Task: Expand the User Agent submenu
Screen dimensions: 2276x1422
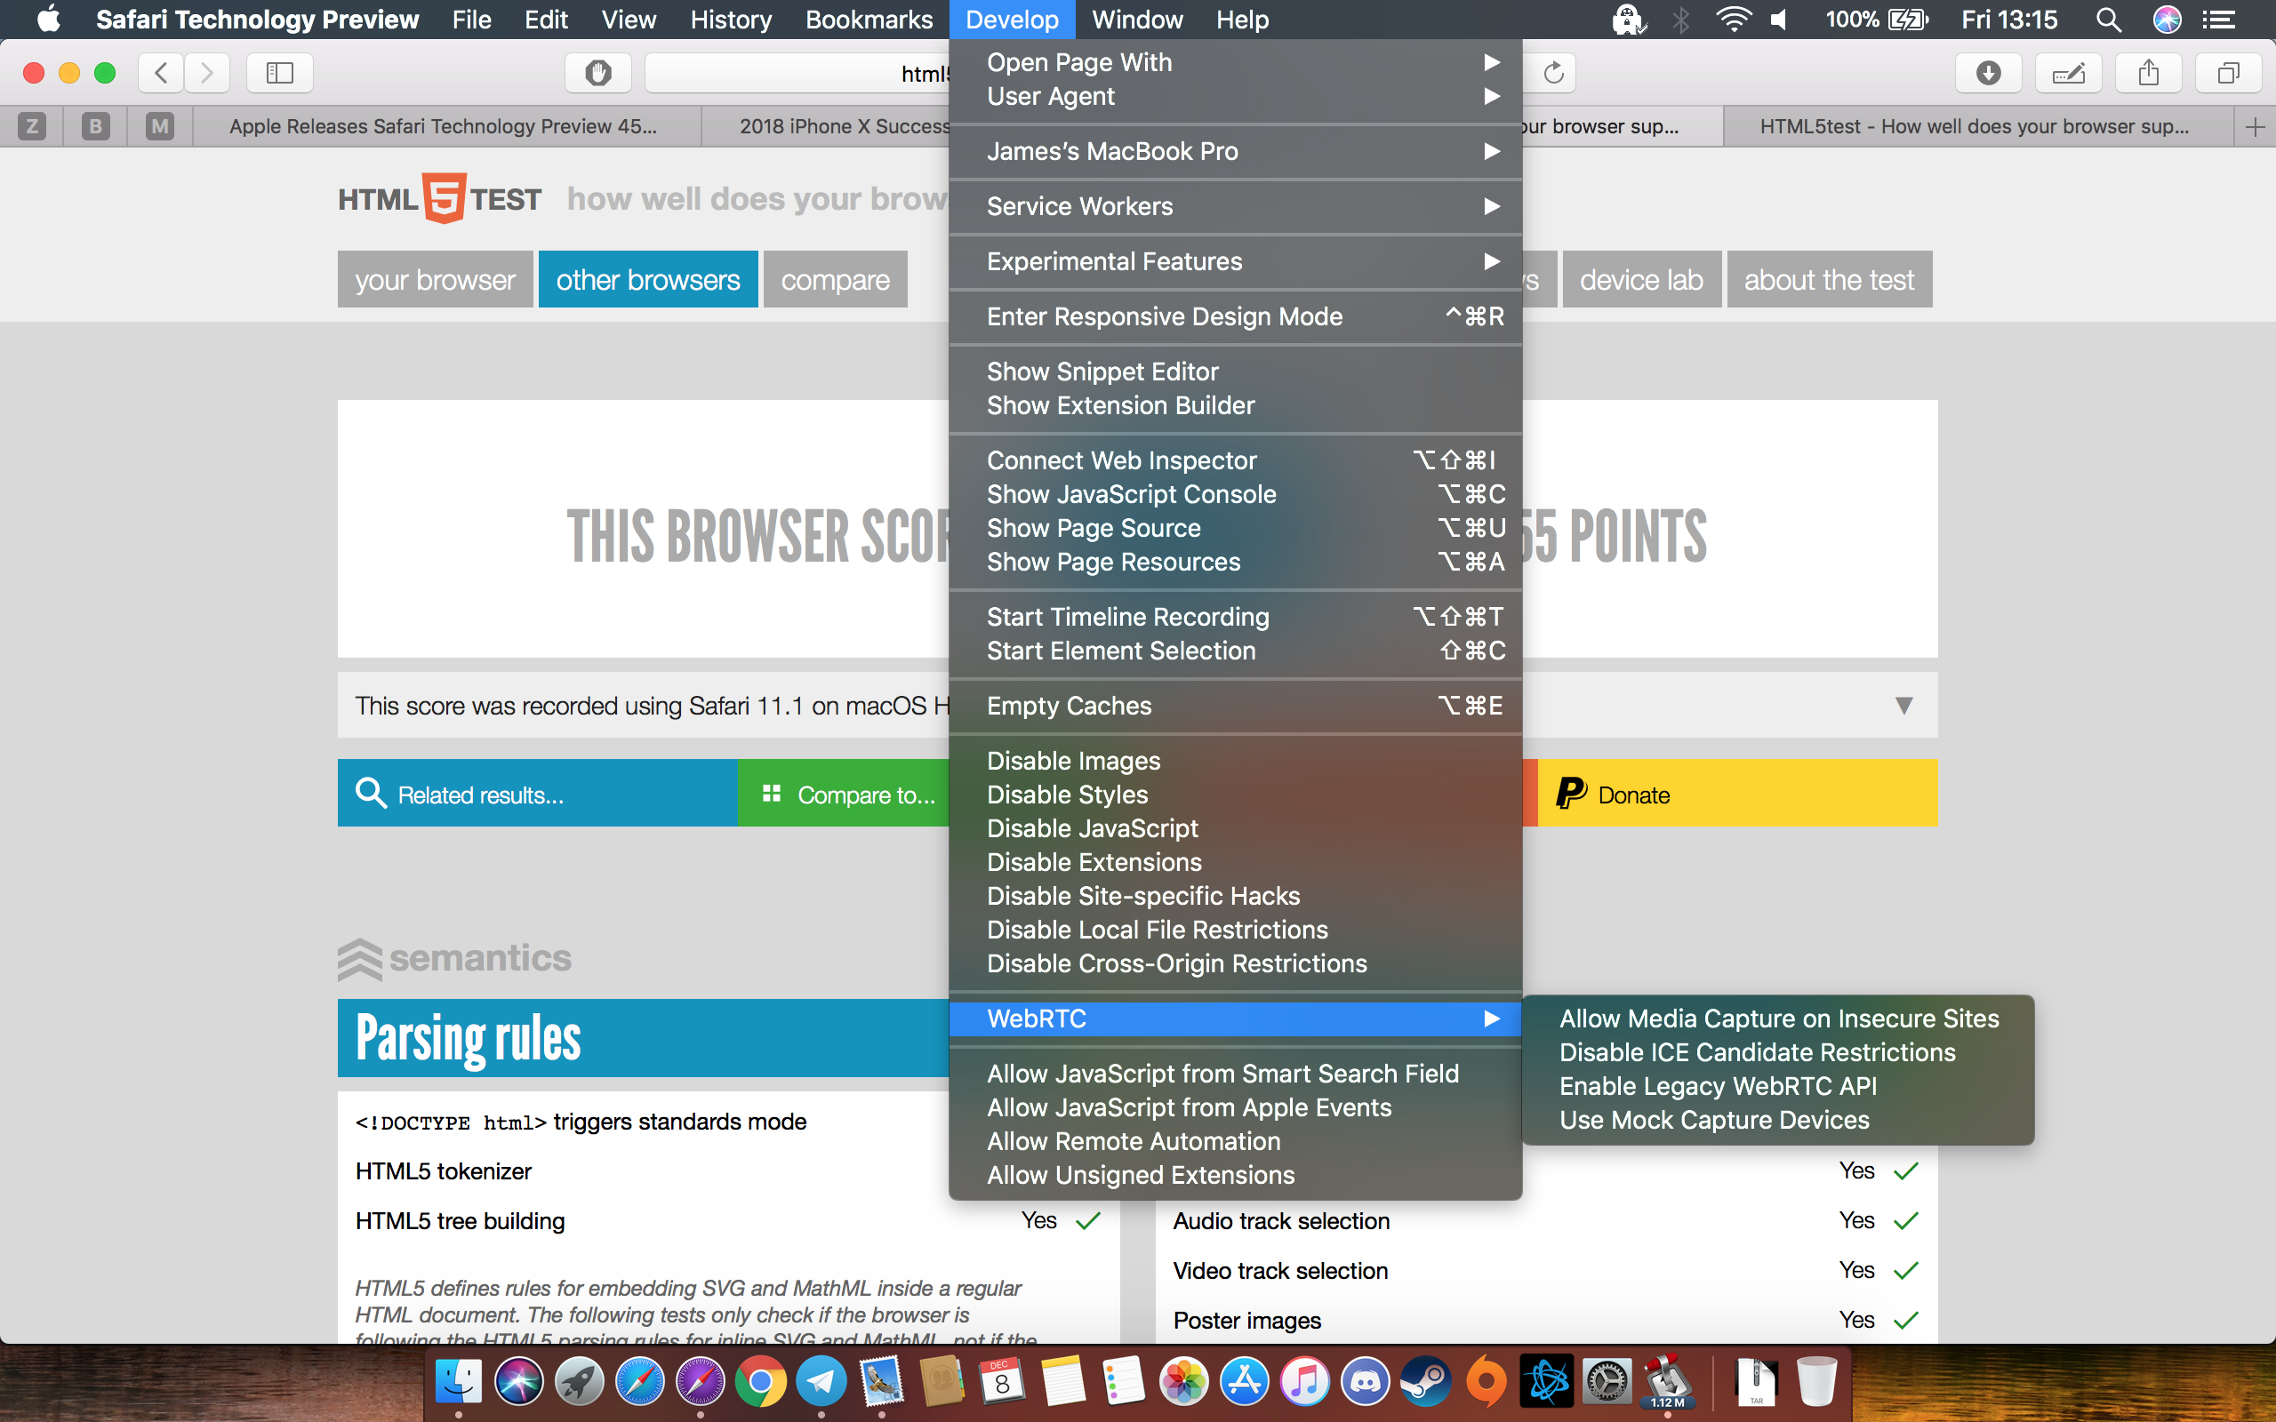Action: pyautogui.click(x=1235, y=96)
